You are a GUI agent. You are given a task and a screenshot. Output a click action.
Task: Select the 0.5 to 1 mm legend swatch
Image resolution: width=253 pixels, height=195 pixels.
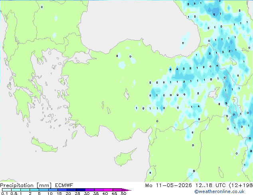tap(16, 190)
